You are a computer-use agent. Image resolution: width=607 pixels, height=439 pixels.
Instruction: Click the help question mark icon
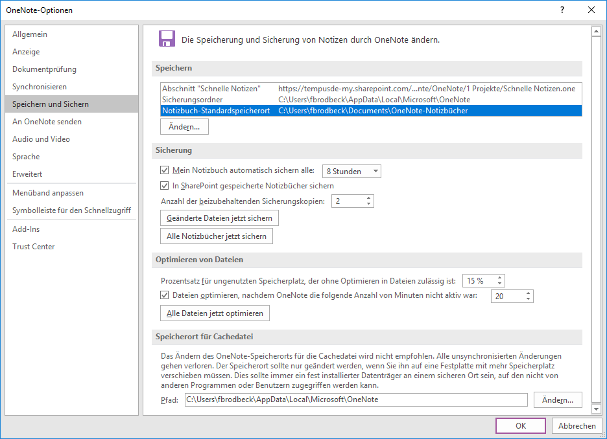tap(562, 10)
